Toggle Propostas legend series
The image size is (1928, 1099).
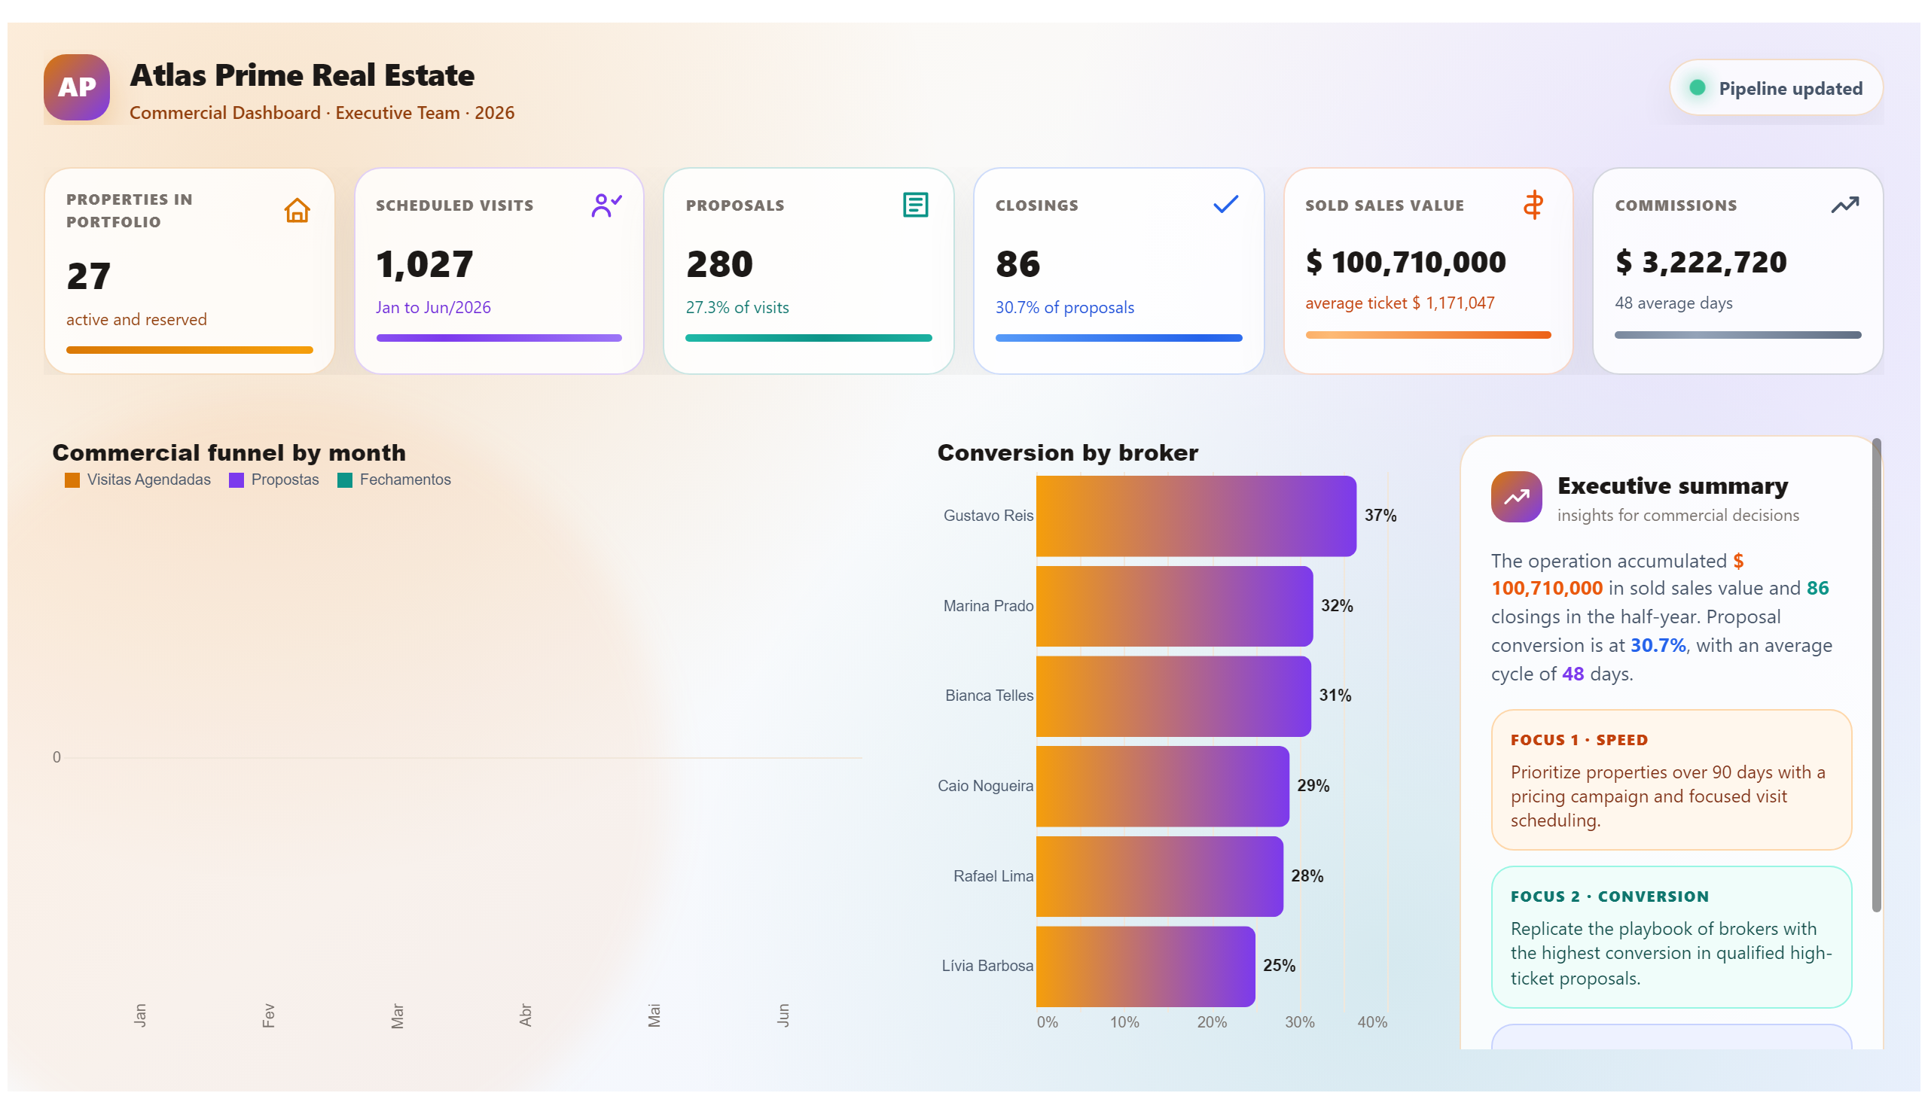(274, 480)
